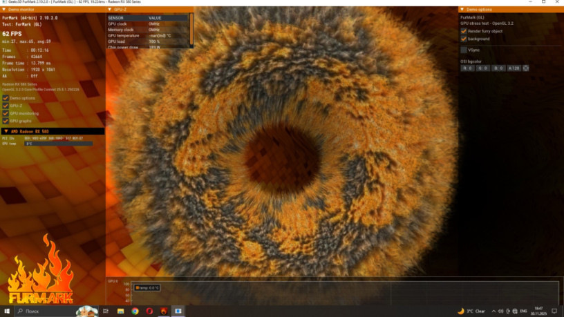The width and height of the screenshot is (564, 317).
Task: Disable Render furry object option
Action: point(464,31)
